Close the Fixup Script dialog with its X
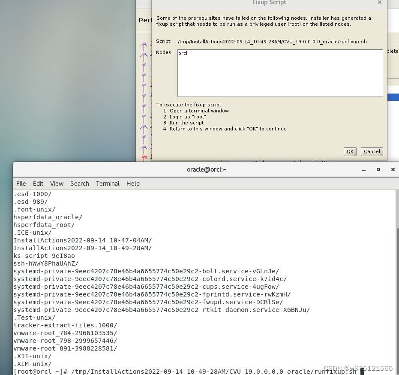This screenshot has height=375, width=399. pos(379,3)
